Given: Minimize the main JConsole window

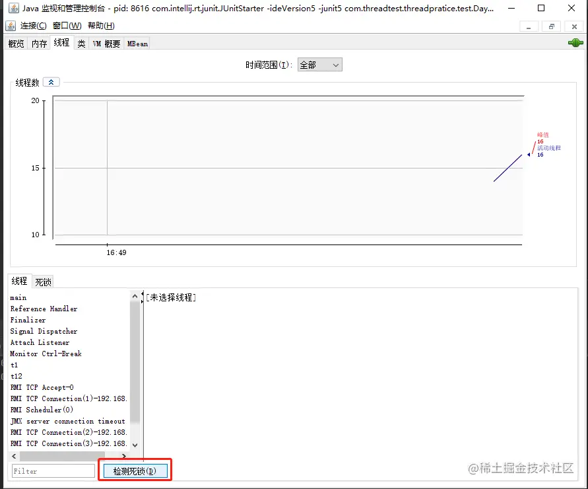Looking at the screenshot, I should coord(511,8).
